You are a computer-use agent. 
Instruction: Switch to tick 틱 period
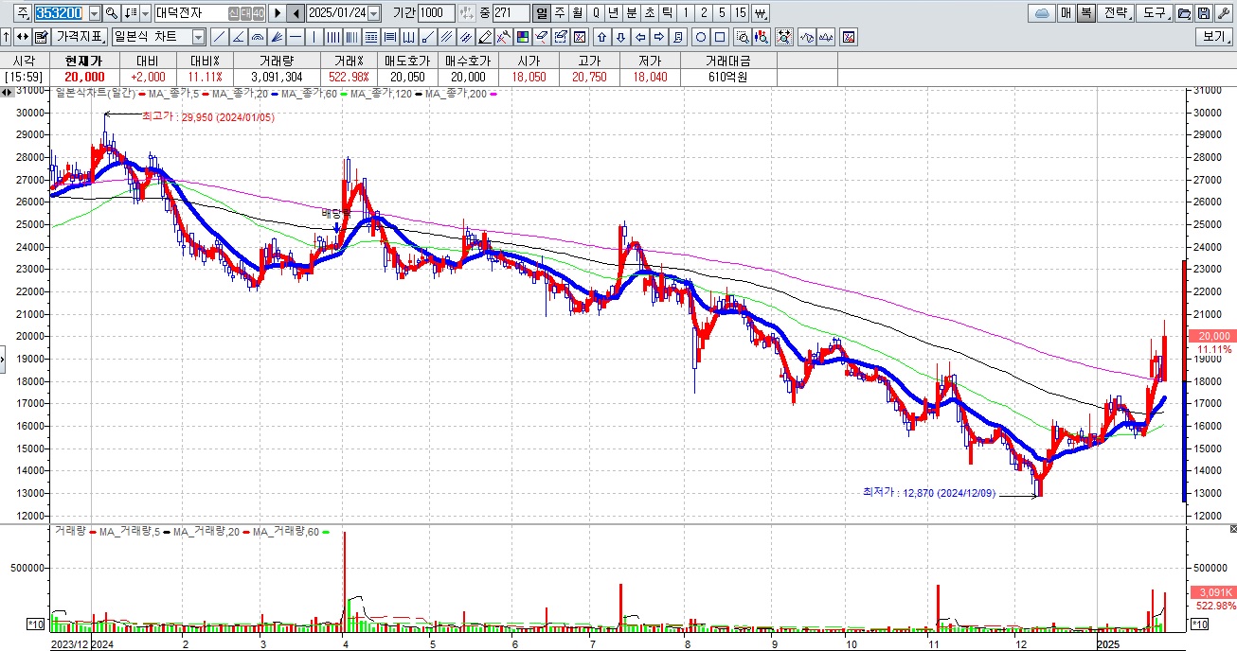(667, 13)
